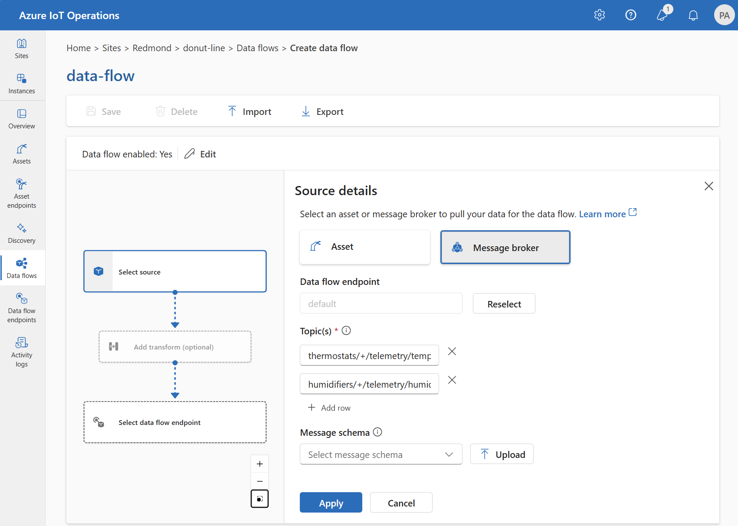738x526 pixels.
Task: Apply the source details
Action: [x=331, y=503]
